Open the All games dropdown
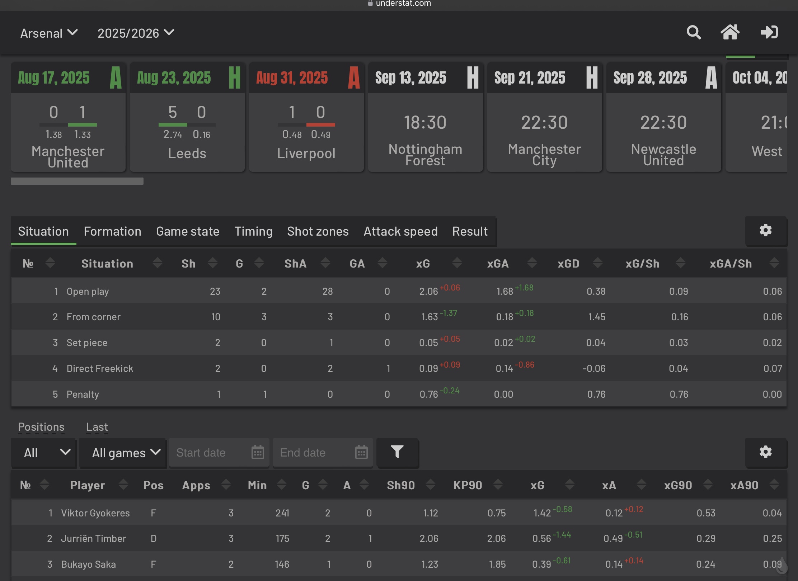Image resolution: width=798 pixels, height=581 pixels. (x=123, y=453)
